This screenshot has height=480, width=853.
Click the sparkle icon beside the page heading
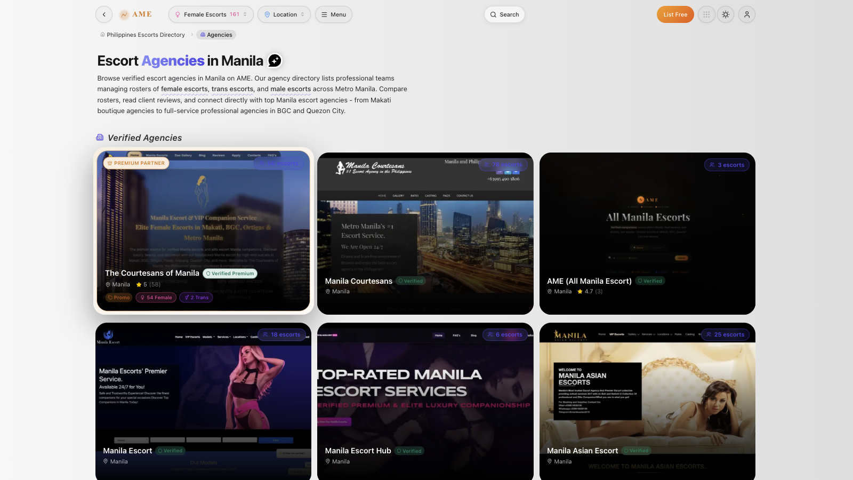tap(275, 61)
